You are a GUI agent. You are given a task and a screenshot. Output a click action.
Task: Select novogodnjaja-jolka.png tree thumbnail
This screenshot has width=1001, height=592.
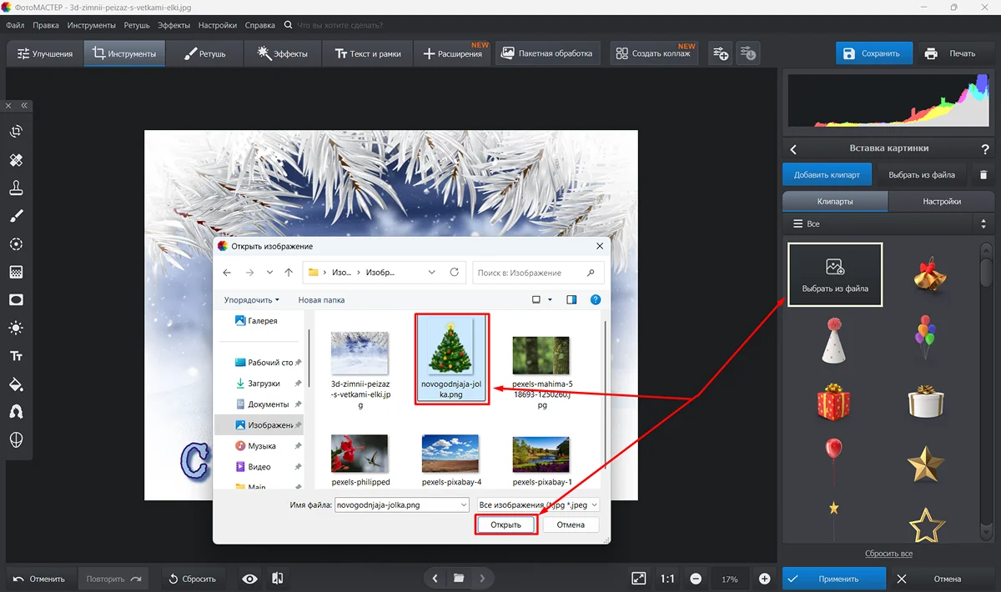tap(450, 353)
